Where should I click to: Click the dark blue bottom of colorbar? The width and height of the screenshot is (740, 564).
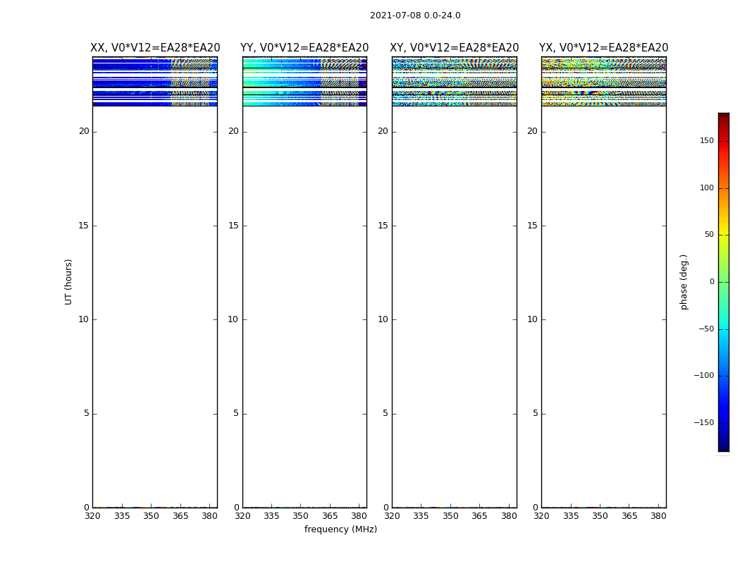point(723,447)
